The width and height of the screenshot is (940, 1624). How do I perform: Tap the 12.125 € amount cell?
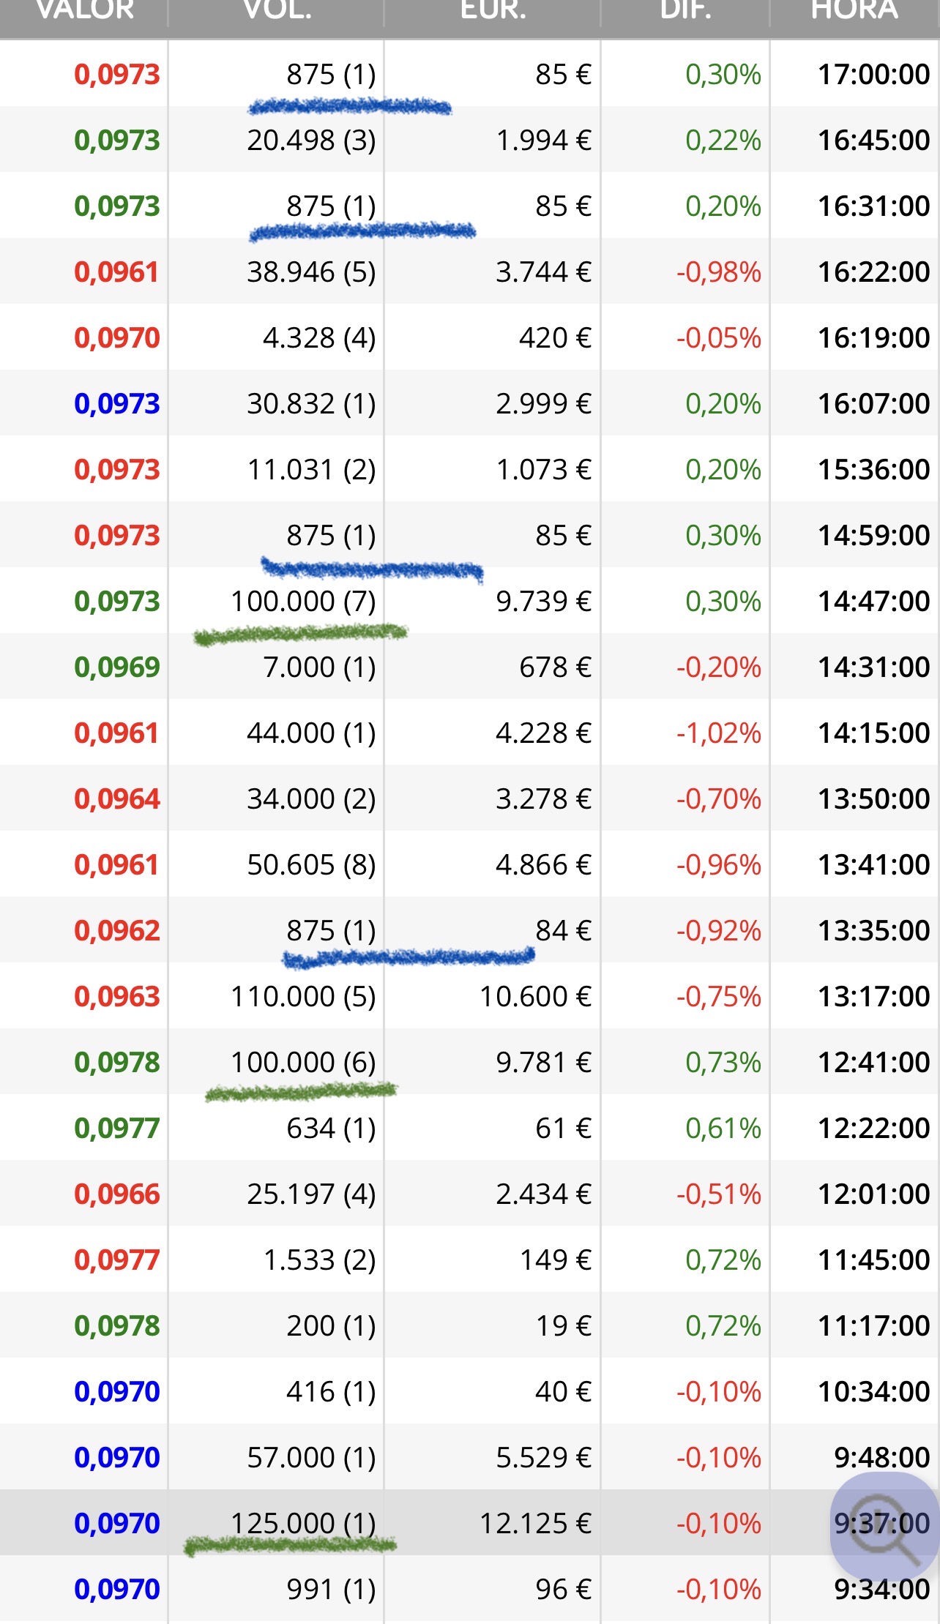pos(535,1524)
